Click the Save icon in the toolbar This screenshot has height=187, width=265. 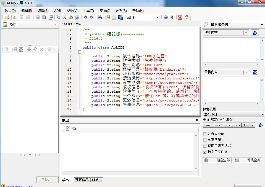[x=38, y=17]
